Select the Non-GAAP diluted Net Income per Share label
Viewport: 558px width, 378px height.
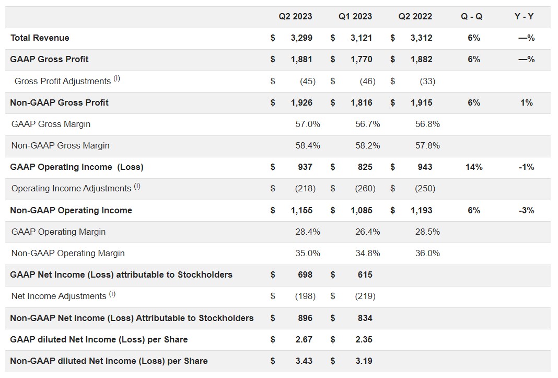109,361
